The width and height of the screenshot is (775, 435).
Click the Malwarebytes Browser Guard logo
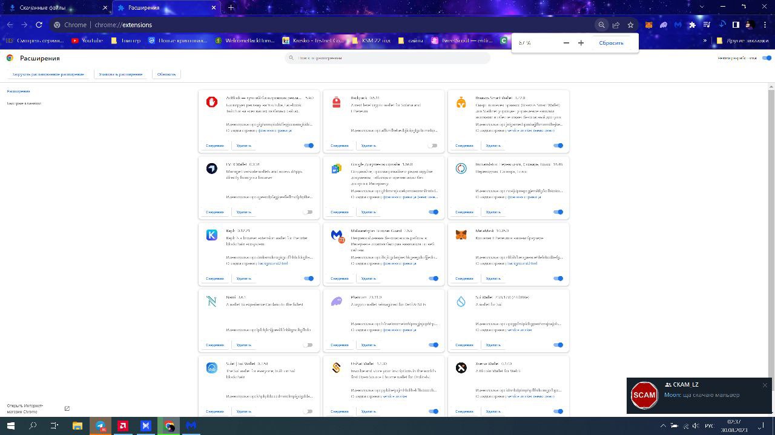[x=337, y=236]
